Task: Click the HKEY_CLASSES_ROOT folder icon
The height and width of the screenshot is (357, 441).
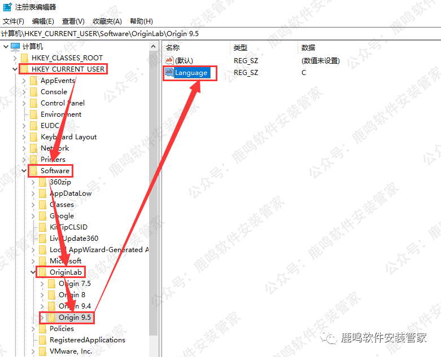Action: pyautogui.click(x=24, y=58)
